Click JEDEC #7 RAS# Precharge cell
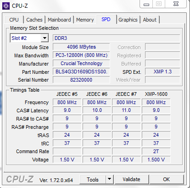Viewport: 190px width, 188px height. 126,127
